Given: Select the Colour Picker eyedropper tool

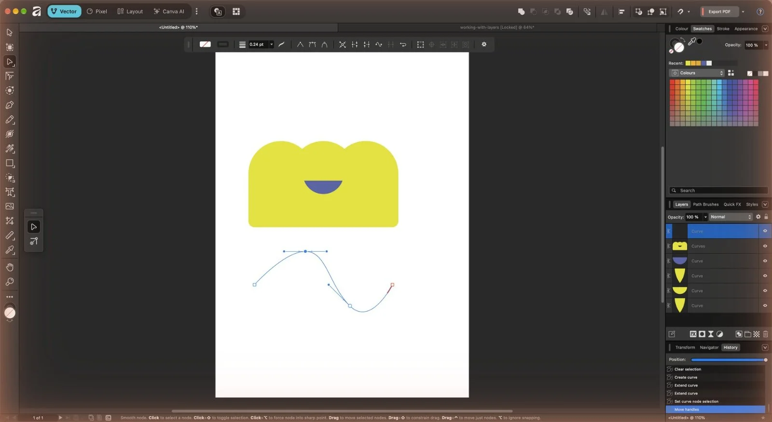Looking at the screenshot, I should pyautogui.click(x=10, y=250).
